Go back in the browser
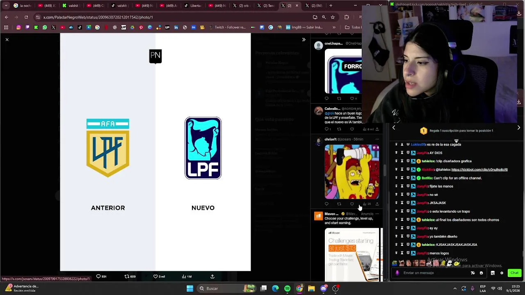525x295 pixels. [x=7, y=17]
